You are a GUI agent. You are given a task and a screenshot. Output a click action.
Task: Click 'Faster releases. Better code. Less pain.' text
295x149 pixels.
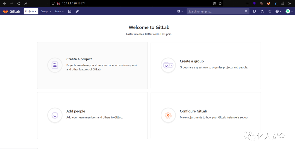149,34
